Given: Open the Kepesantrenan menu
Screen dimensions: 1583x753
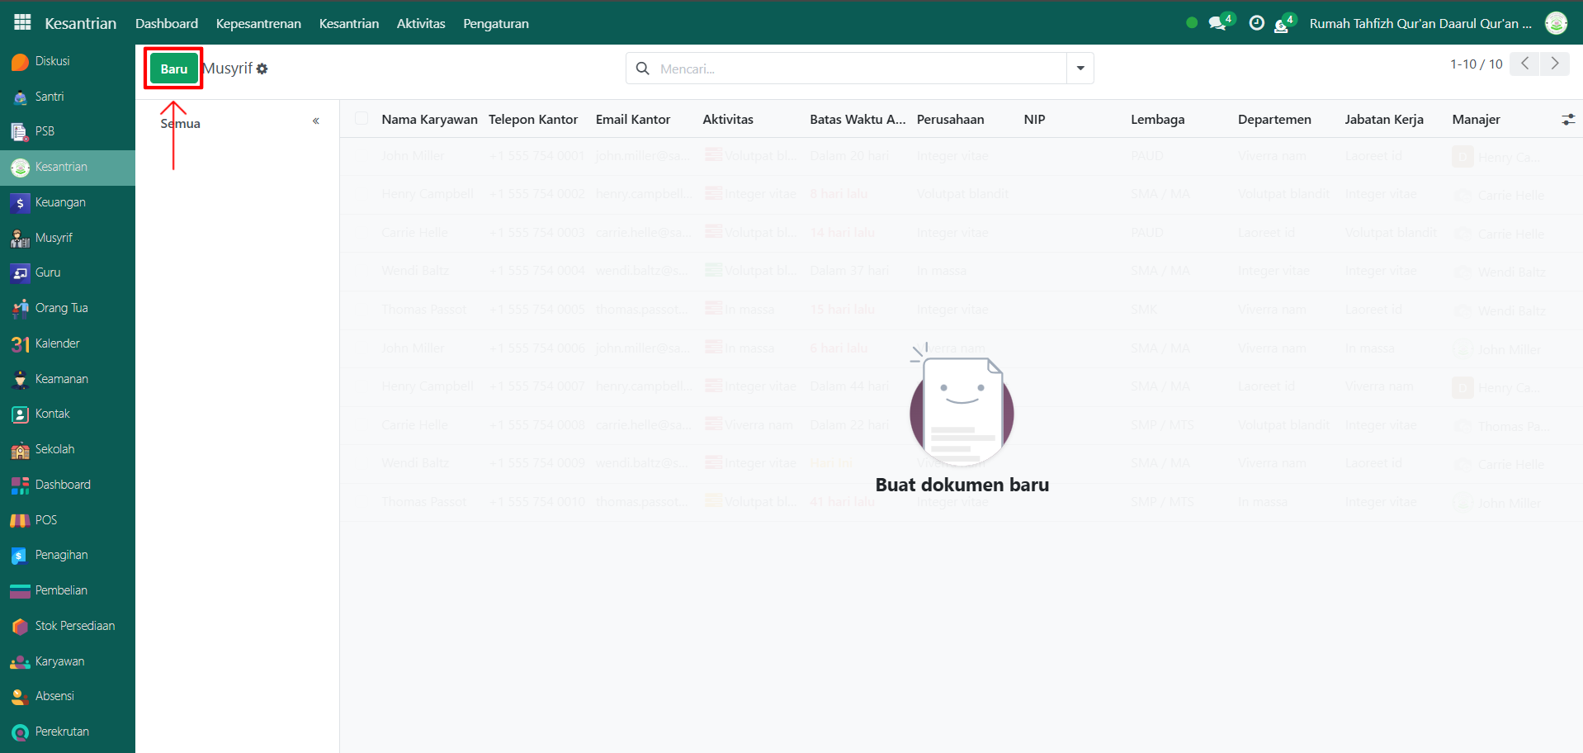Looking at the screenshot, I should [258, 23].
